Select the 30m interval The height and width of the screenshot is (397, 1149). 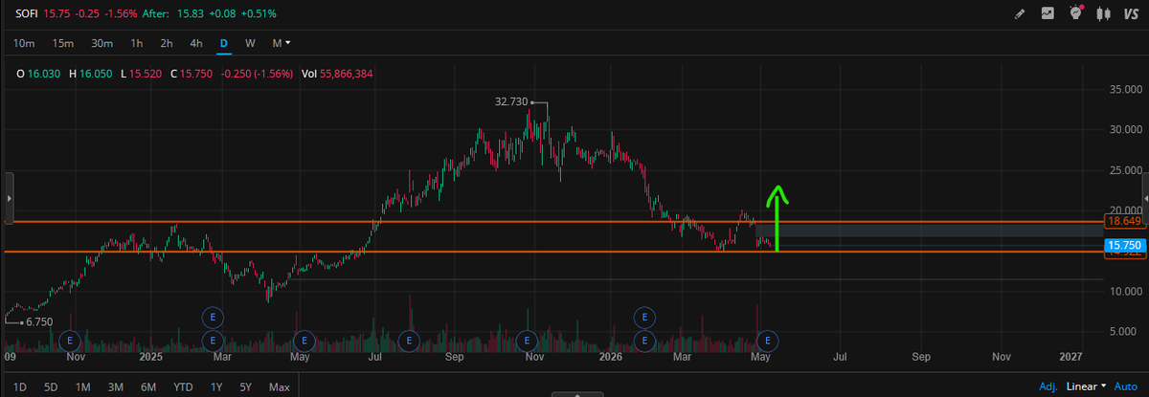(x=102, y=43)
